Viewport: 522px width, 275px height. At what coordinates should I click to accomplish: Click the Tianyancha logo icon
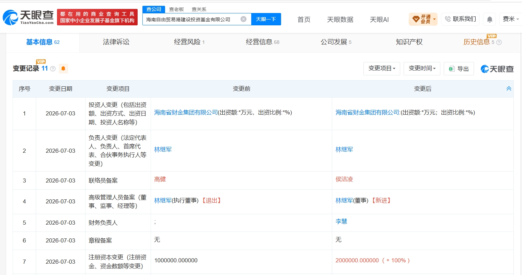tap(10, 17)
